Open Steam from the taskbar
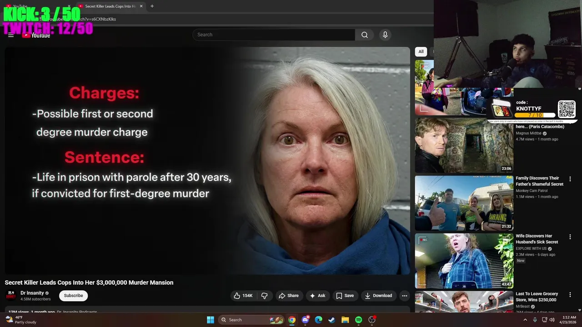The height and width of the screenshot is (327, 582). [x=332, y=320]
